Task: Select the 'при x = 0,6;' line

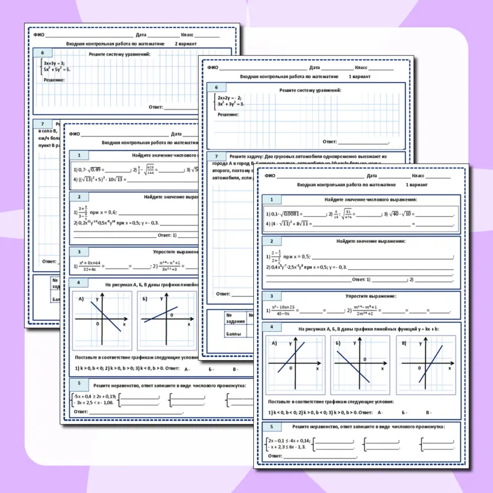Action: tap(95, 212)
